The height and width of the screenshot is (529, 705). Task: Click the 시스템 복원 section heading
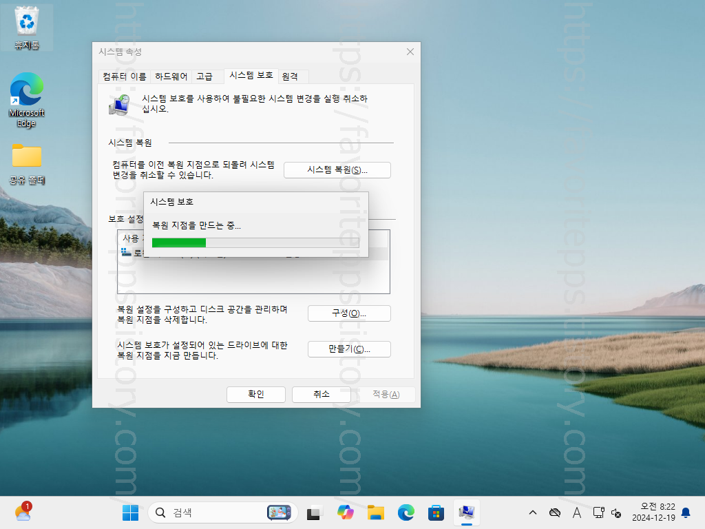click(x=130, y=143)
